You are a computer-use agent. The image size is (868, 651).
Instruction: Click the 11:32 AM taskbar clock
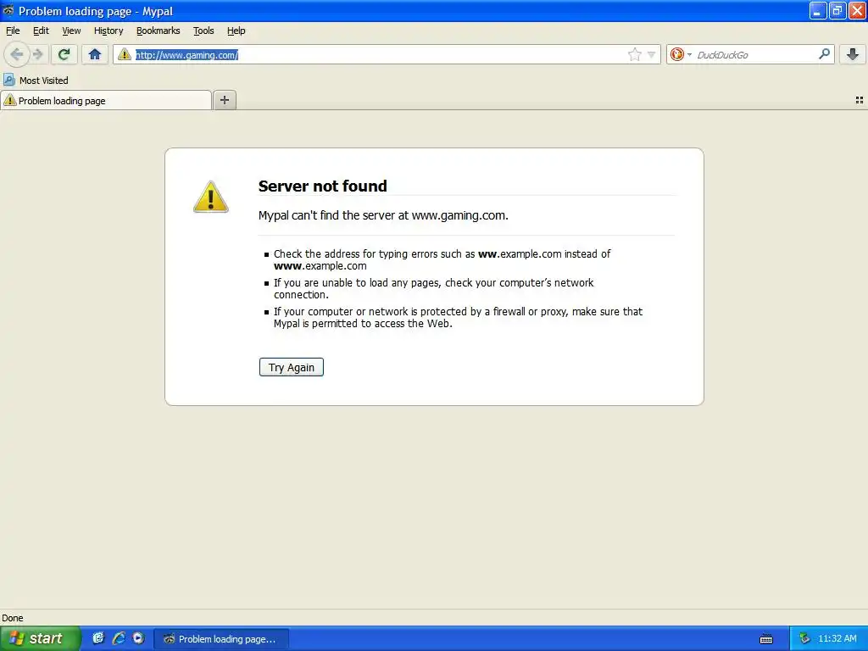pyautogui.click(x=837, y=639)
